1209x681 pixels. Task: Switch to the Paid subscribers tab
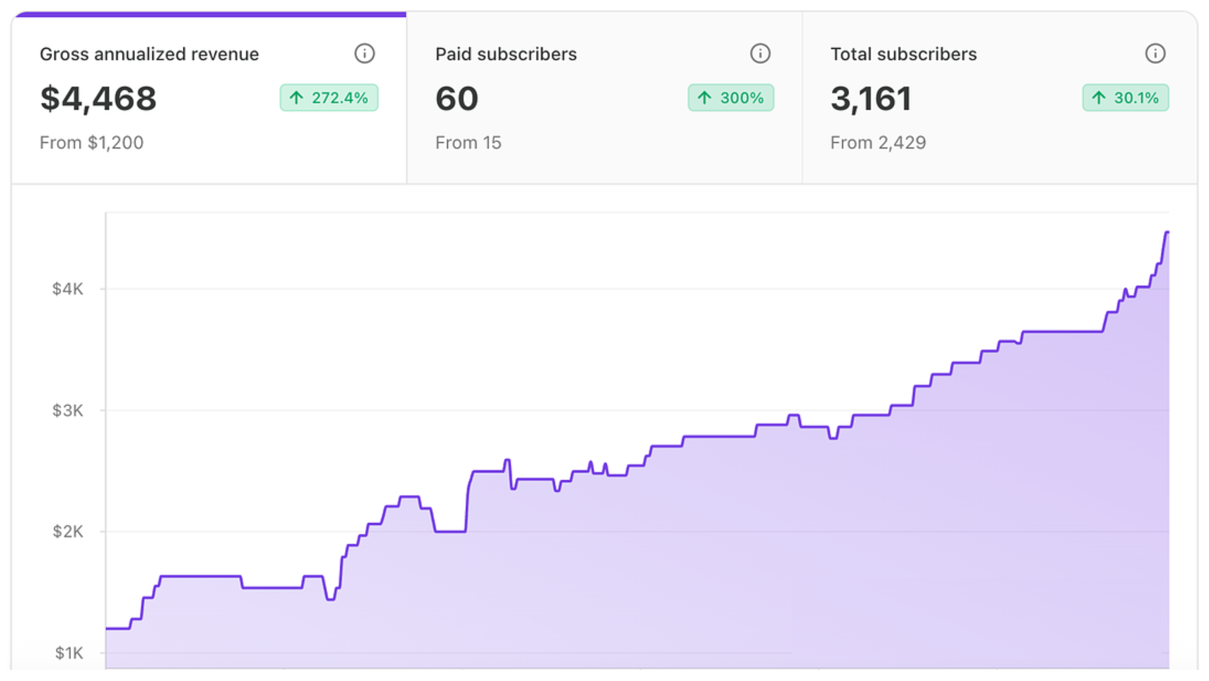(x=506, y=54)
